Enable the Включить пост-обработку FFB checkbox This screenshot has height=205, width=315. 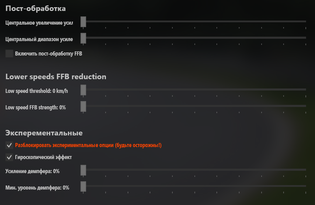click(x=9, y=53)
